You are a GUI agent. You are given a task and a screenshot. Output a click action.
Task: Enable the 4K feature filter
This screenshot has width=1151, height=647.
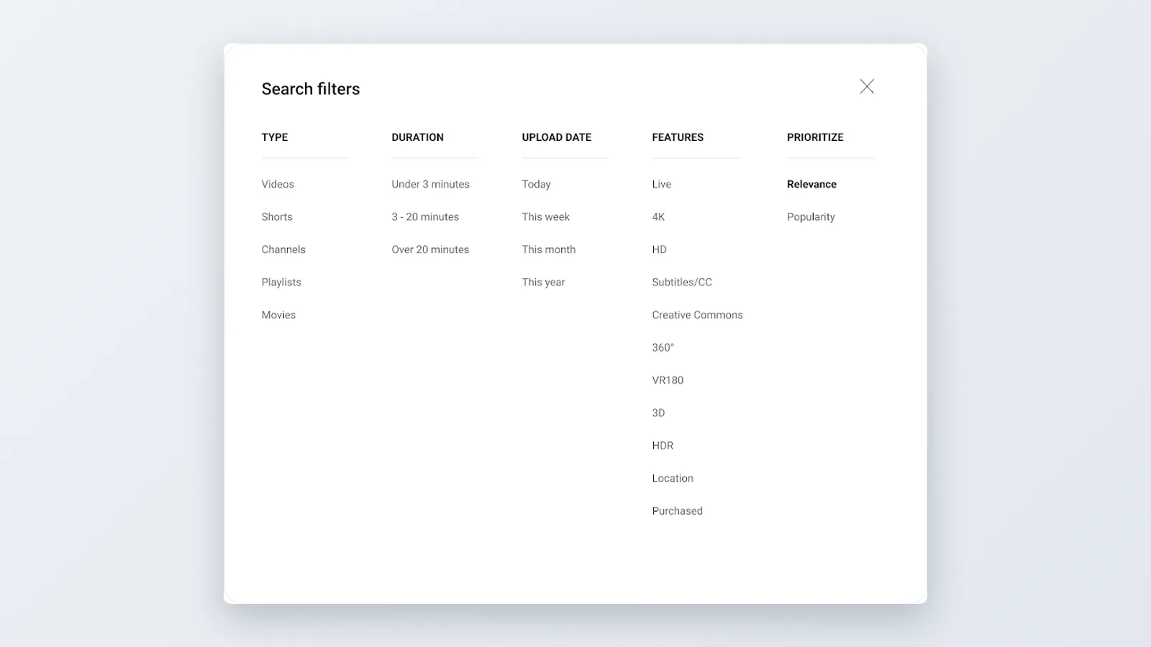coord(658,217)
